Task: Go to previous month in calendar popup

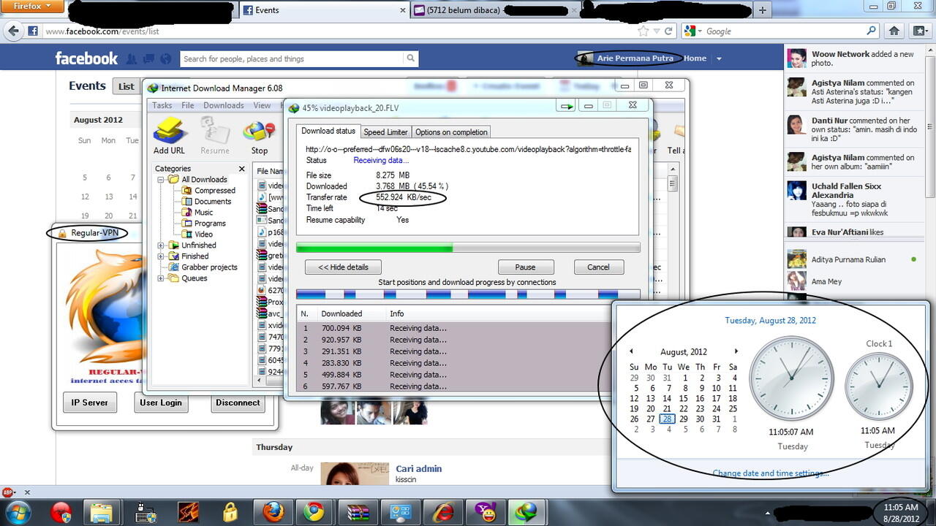Action: [x=632, y=351]
